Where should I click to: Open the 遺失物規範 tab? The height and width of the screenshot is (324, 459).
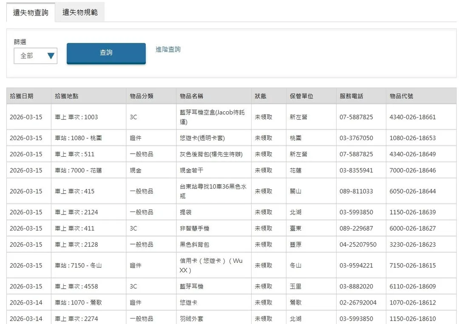80,12
